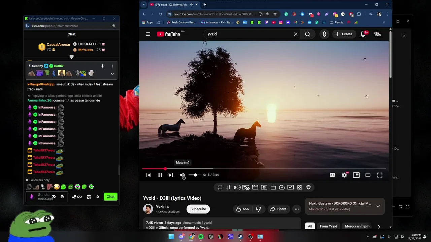
Task: Go to previous video in player
Action: pos(148,175)
